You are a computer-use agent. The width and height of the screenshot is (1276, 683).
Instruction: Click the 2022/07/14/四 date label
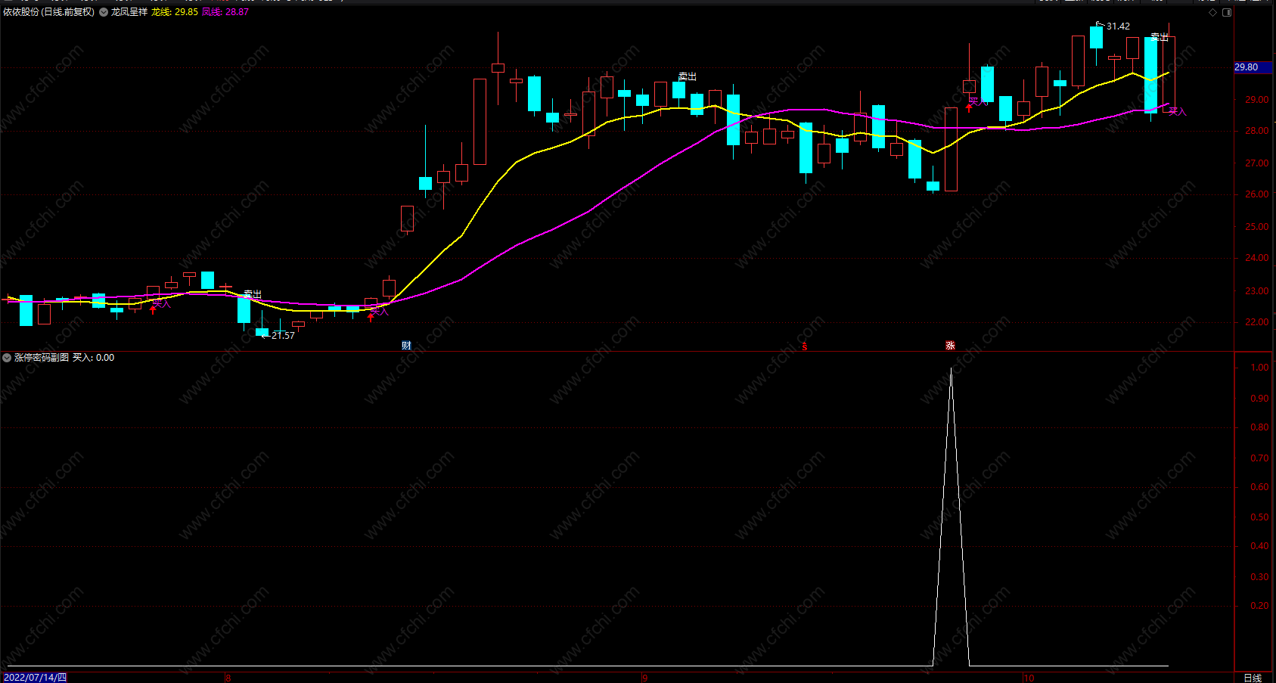pyautogui.click(x=35, y=678)
